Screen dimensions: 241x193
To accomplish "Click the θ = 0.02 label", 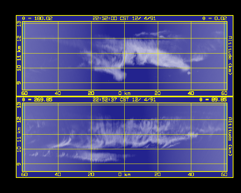I will tap(215, 18).
